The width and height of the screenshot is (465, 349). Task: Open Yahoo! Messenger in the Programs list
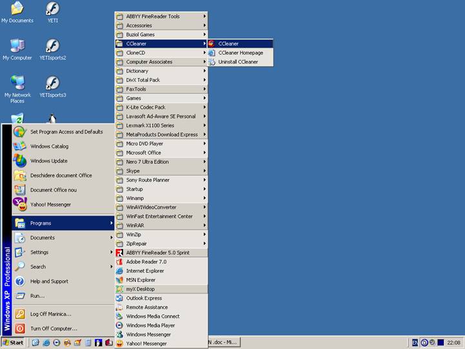point(146,343)
